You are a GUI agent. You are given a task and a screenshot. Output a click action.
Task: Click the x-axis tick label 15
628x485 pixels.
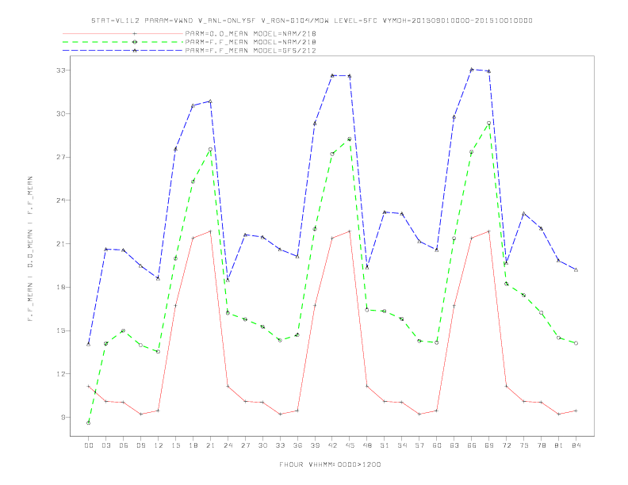175,445
